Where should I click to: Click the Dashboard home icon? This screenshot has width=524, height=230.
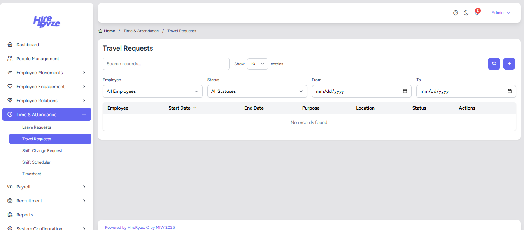10,45
